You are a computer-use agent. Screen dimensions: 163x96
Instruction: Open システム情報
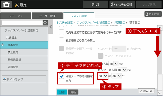pos(122,5)
